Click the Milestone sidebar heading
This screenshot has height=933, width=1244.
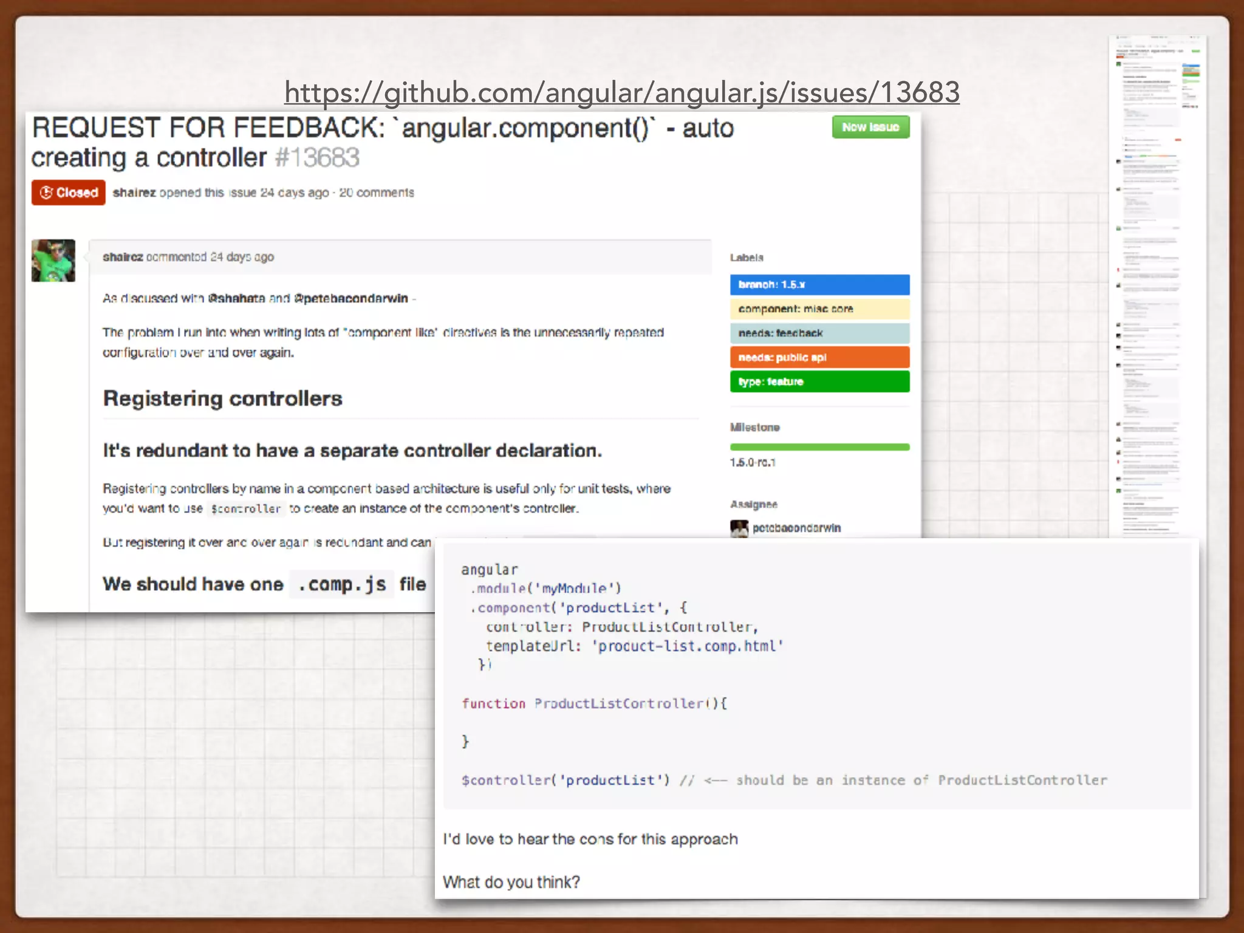point(754,428)
